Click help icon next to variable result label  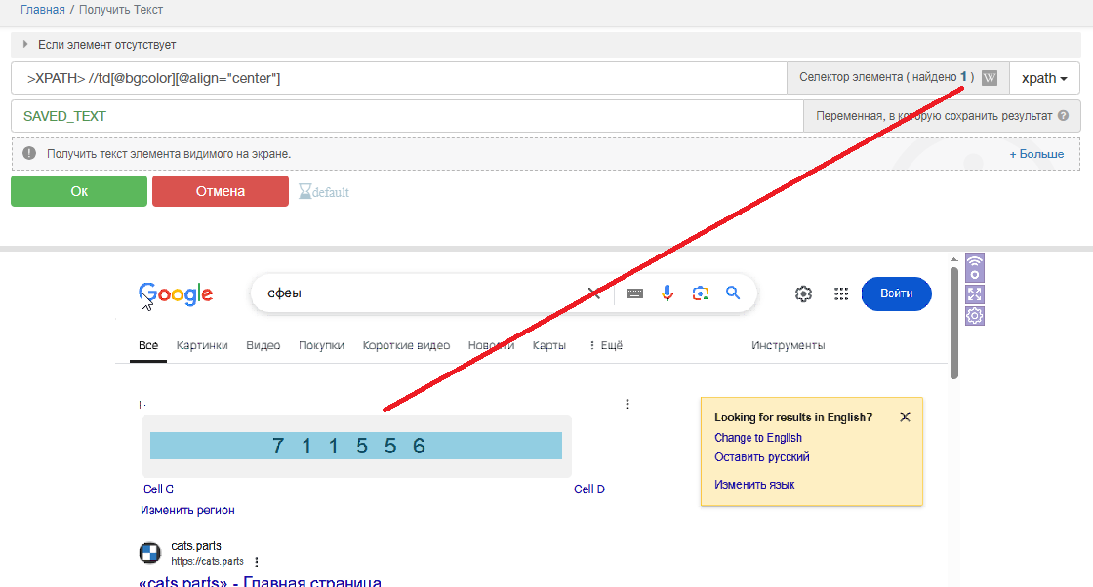click(x=1063, y=116)
